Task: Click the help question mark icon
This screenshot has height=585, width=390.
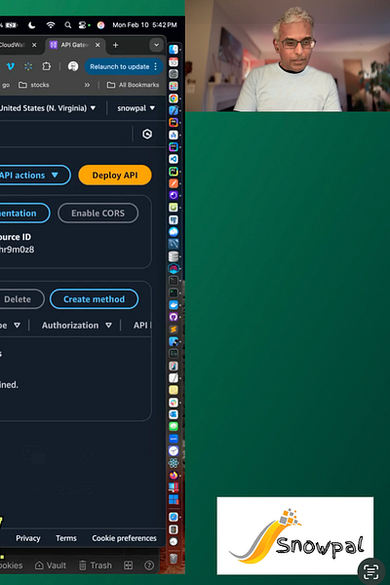Action: pyautogui.click(x=149, y=565)
